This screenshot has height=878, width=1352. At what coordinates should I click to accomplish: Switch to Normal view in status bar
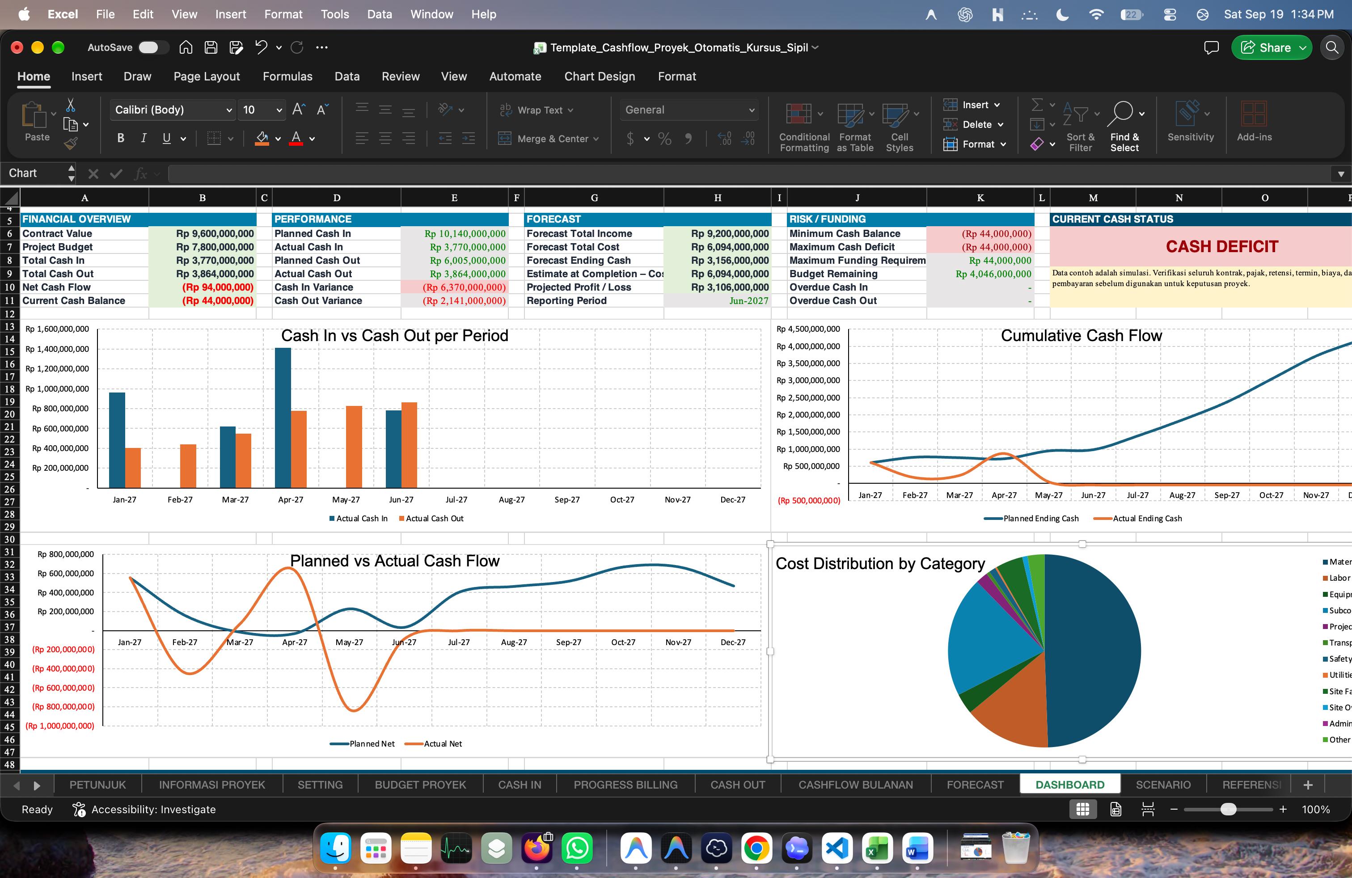[1083, 809]
